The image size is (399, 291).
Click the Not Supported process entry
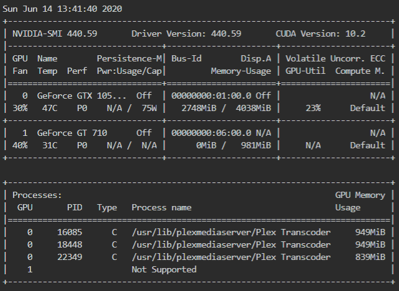point(164,270)
